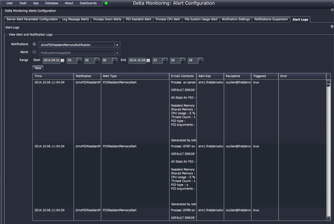Click the View button
334x224 pixels.
38,68
